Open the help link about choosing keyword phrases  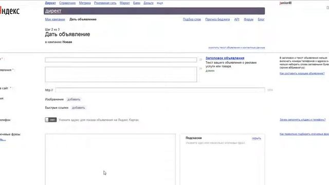point(304,134)
